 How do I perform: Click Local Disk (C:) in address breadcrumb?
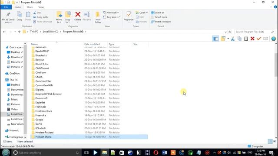coord(50,32)
